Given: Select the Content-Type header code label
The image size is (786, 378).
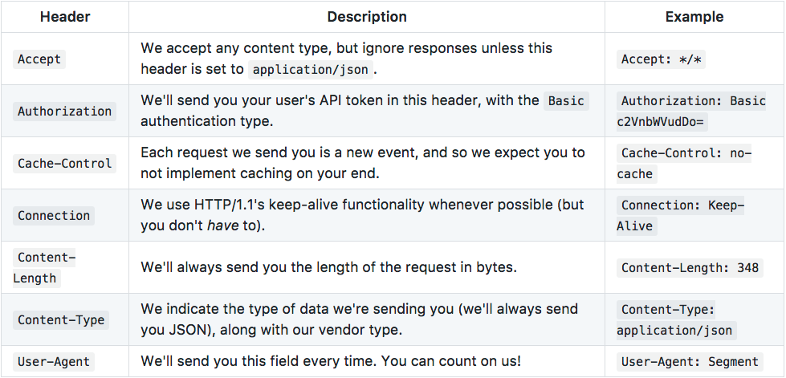Looking at the screenshot, I should coord(61,320).
